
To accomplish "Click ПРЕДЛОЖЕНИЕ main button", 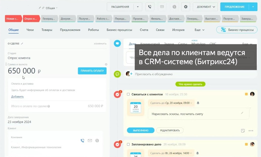I will pyautogui.click(x=234, y=7).
